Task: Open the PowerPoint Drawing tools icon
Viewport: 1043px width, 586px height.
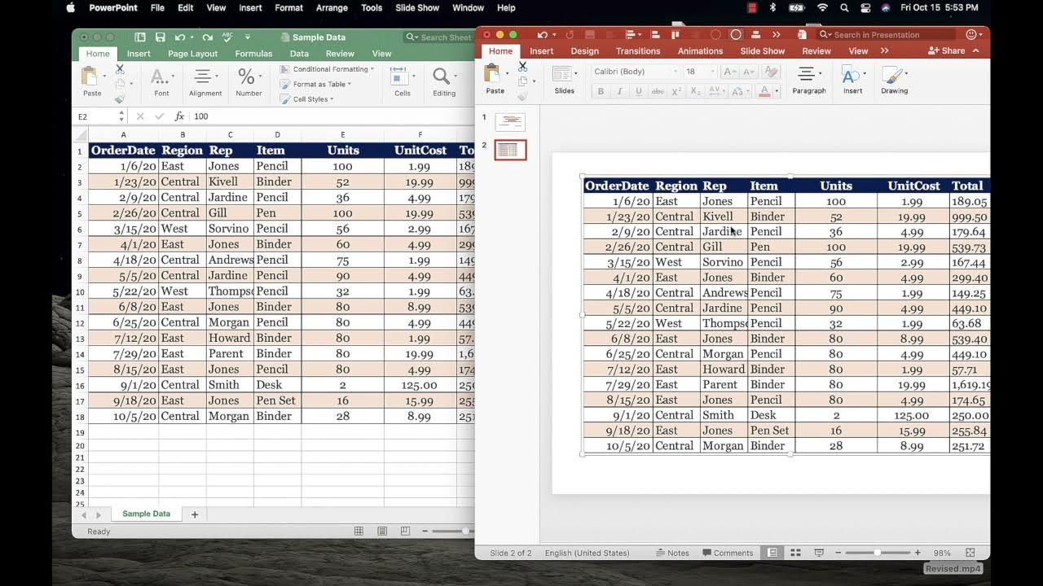Action: 894,81
